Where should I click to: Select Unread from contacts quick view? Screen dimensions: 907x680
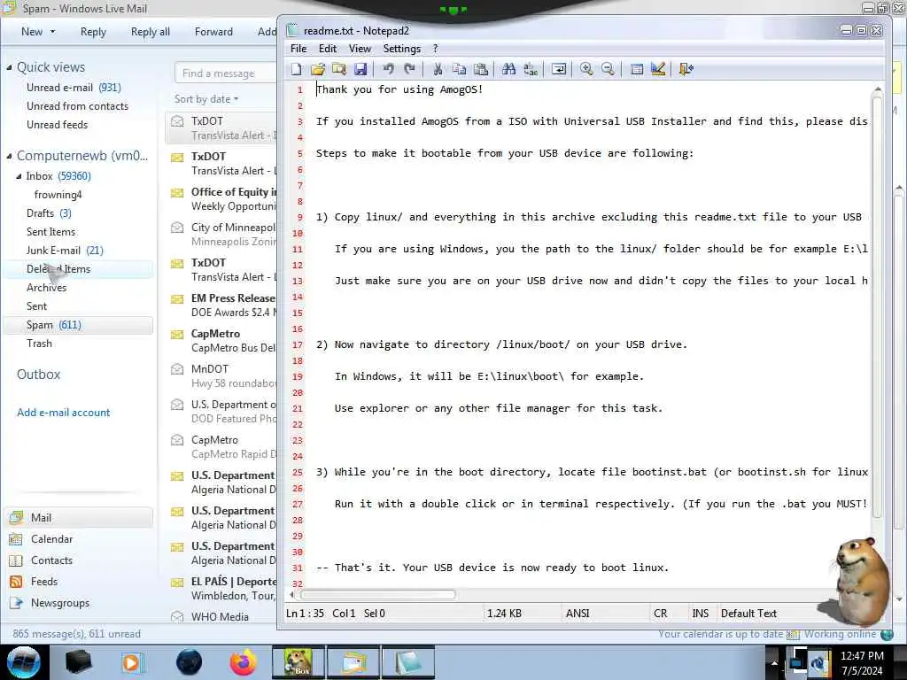coord(78,106)
